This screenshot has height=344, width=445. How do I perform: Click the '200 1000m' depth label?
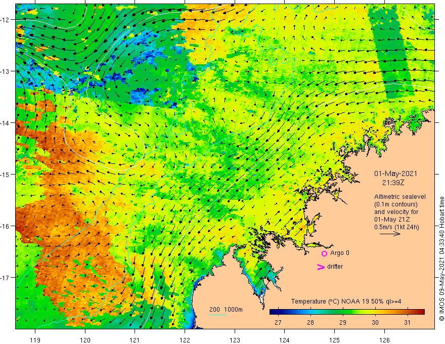(x=226, y=310)
